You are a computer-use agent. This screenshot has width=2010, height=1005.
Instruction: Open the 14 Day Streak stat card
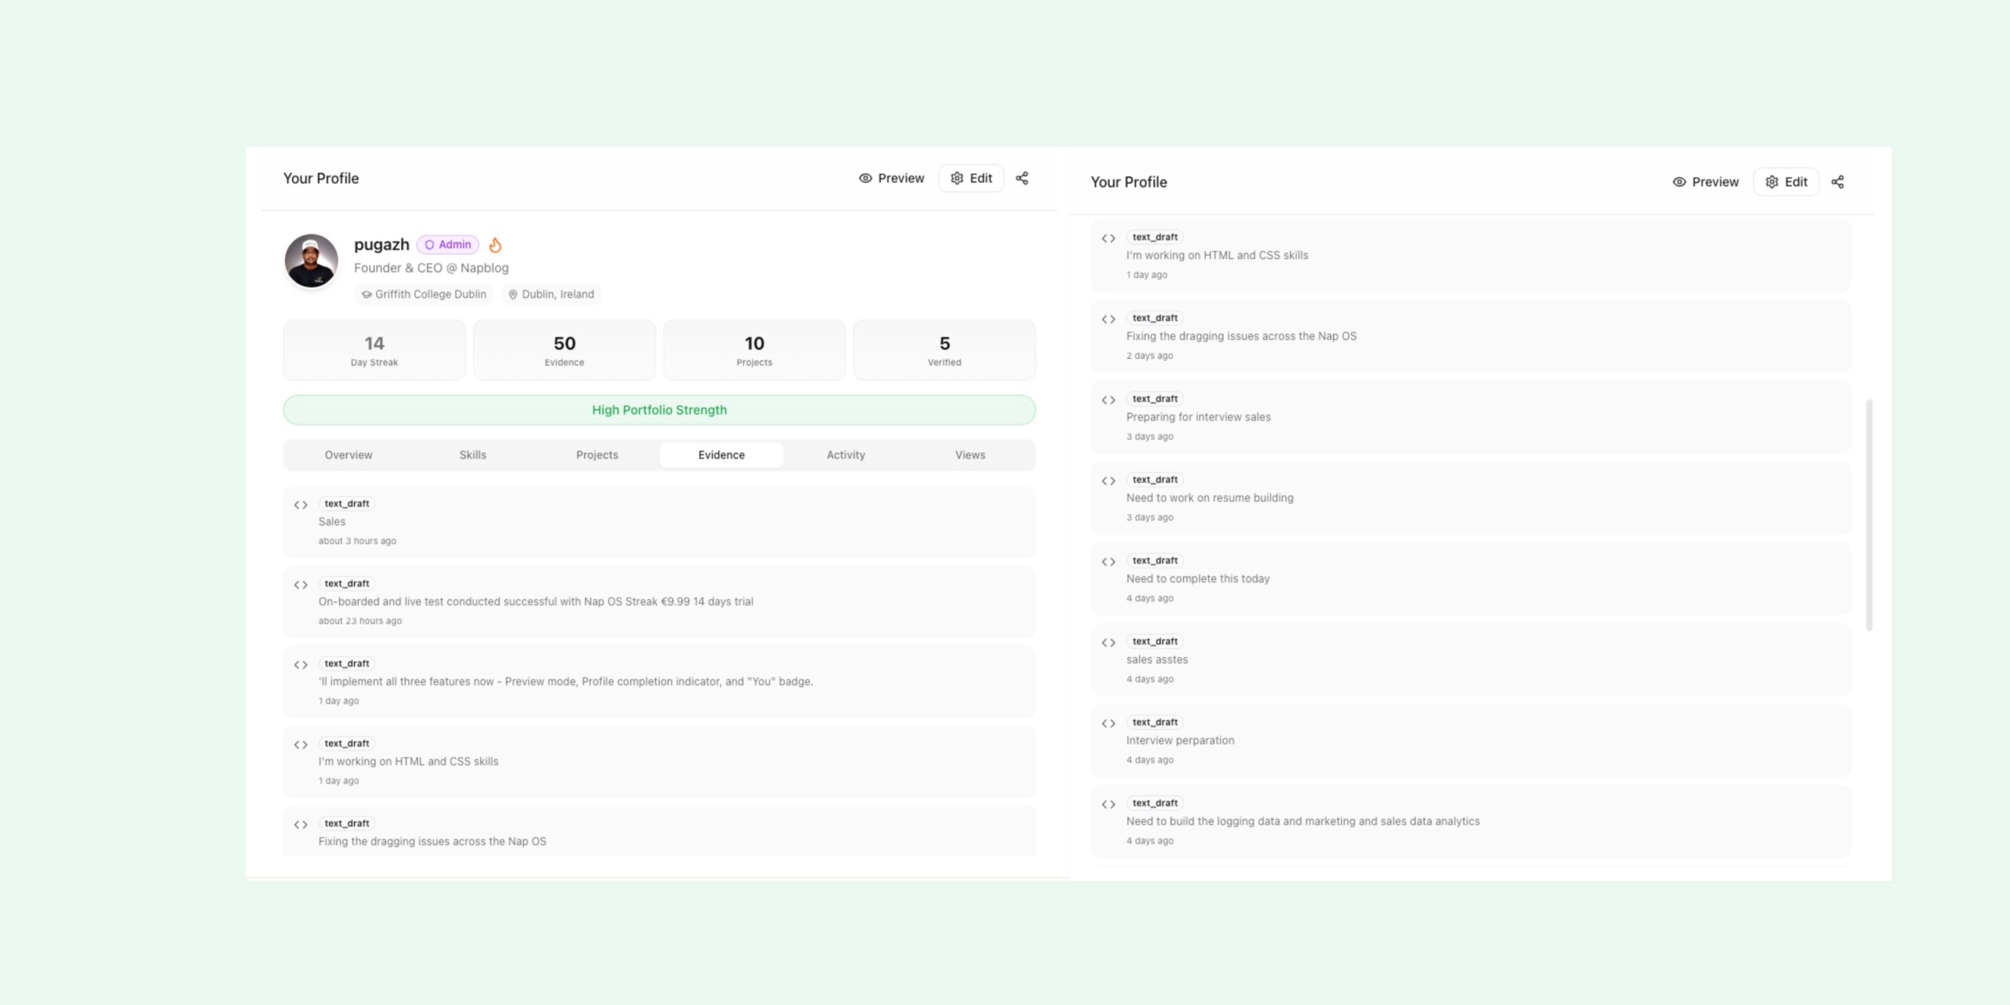(375, 350)
